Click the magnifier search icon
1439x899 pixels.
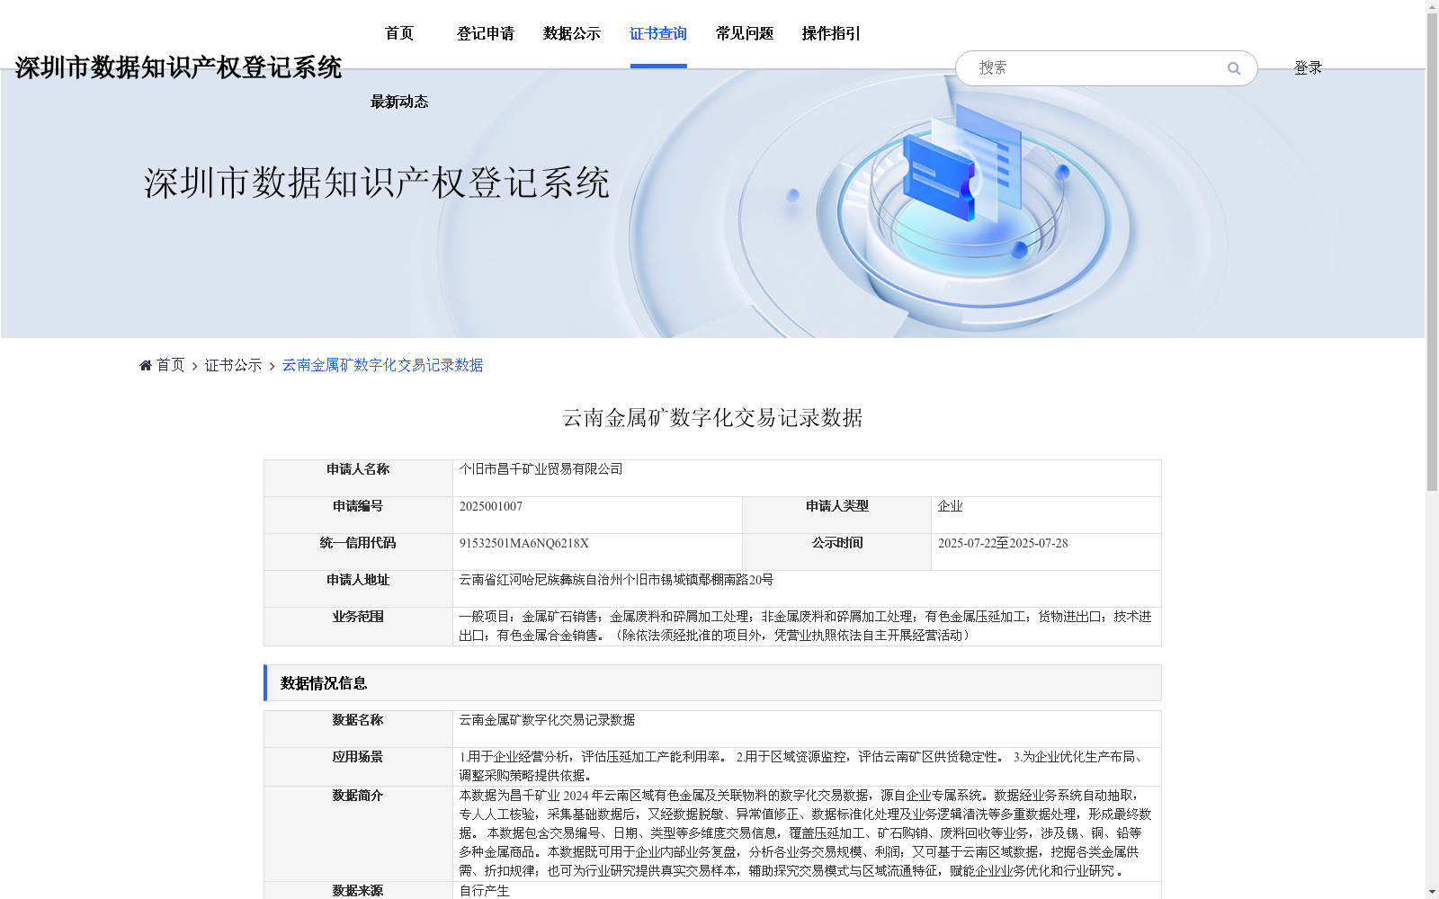pyautogui.click(x=1233, y=67)
